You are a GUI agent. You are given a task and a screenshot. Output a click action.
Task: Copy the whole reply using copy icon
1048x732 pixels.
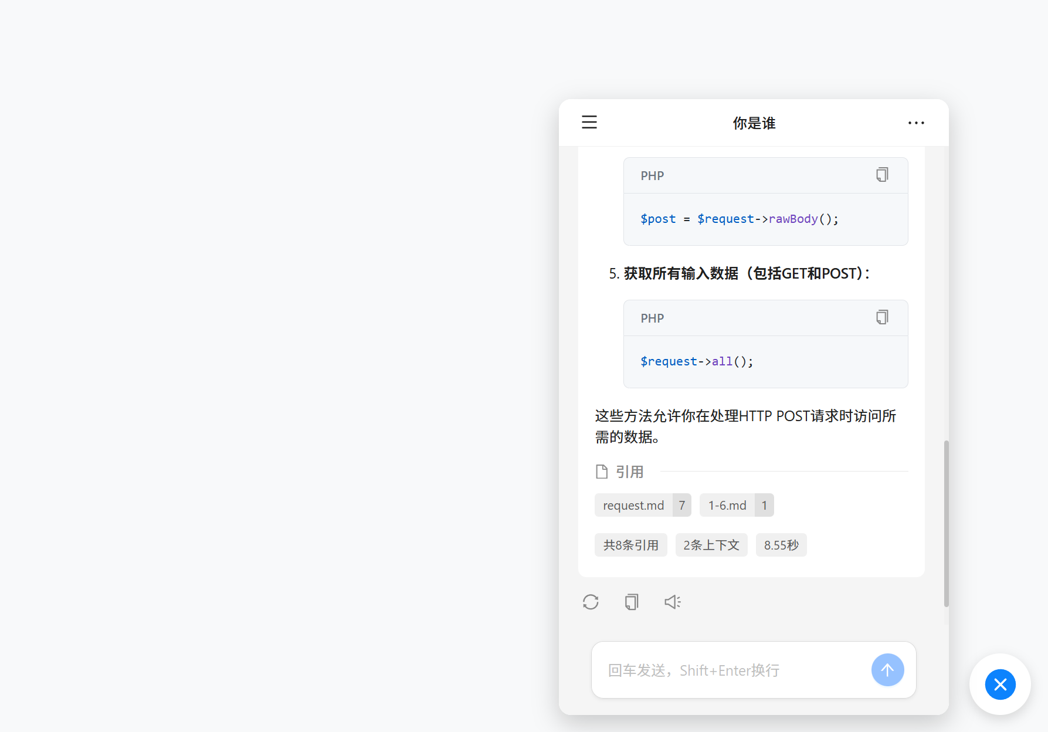632,602
